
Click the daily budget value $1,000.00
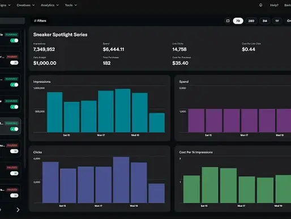(x=45, y=63)
